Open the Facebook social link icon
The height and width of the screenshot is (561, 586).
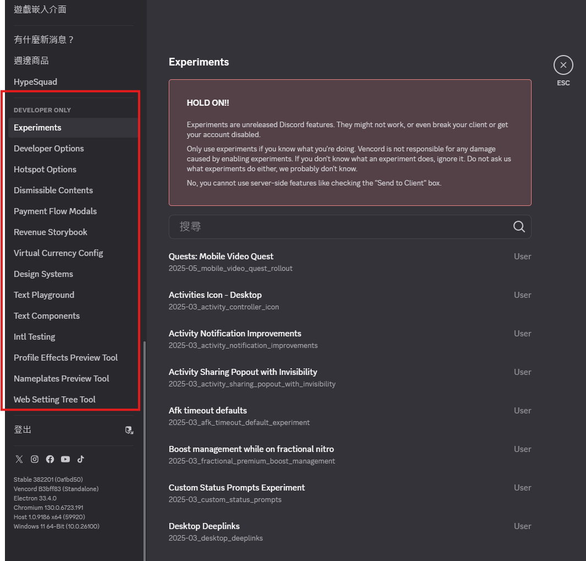click(50, 459)
